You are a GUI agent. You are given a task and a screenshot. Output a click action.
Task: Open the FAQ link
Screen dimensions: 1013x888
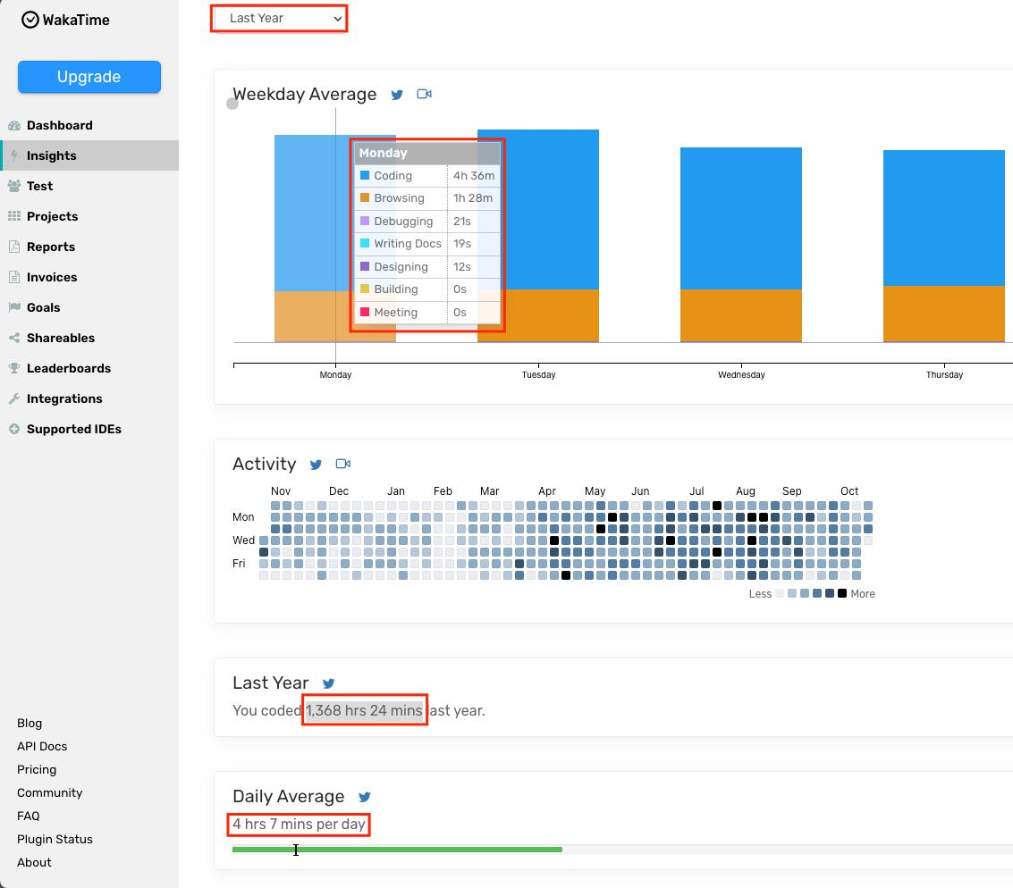click(x=29, y=816)
